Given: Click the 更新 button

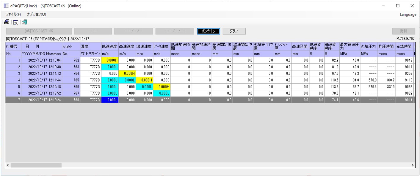Looking at the screenshot, I should click(404, 31).
